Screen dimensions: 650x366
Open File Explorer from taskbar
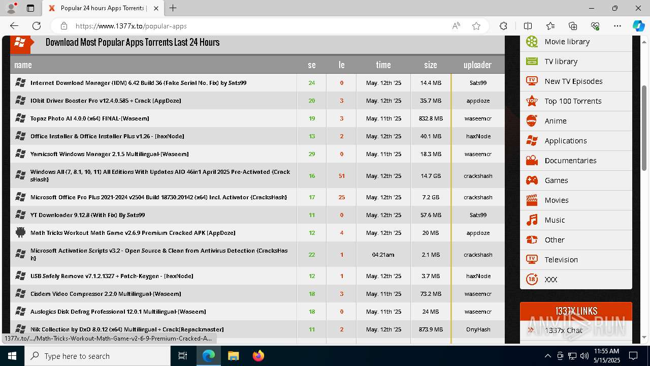pos(233,356)
